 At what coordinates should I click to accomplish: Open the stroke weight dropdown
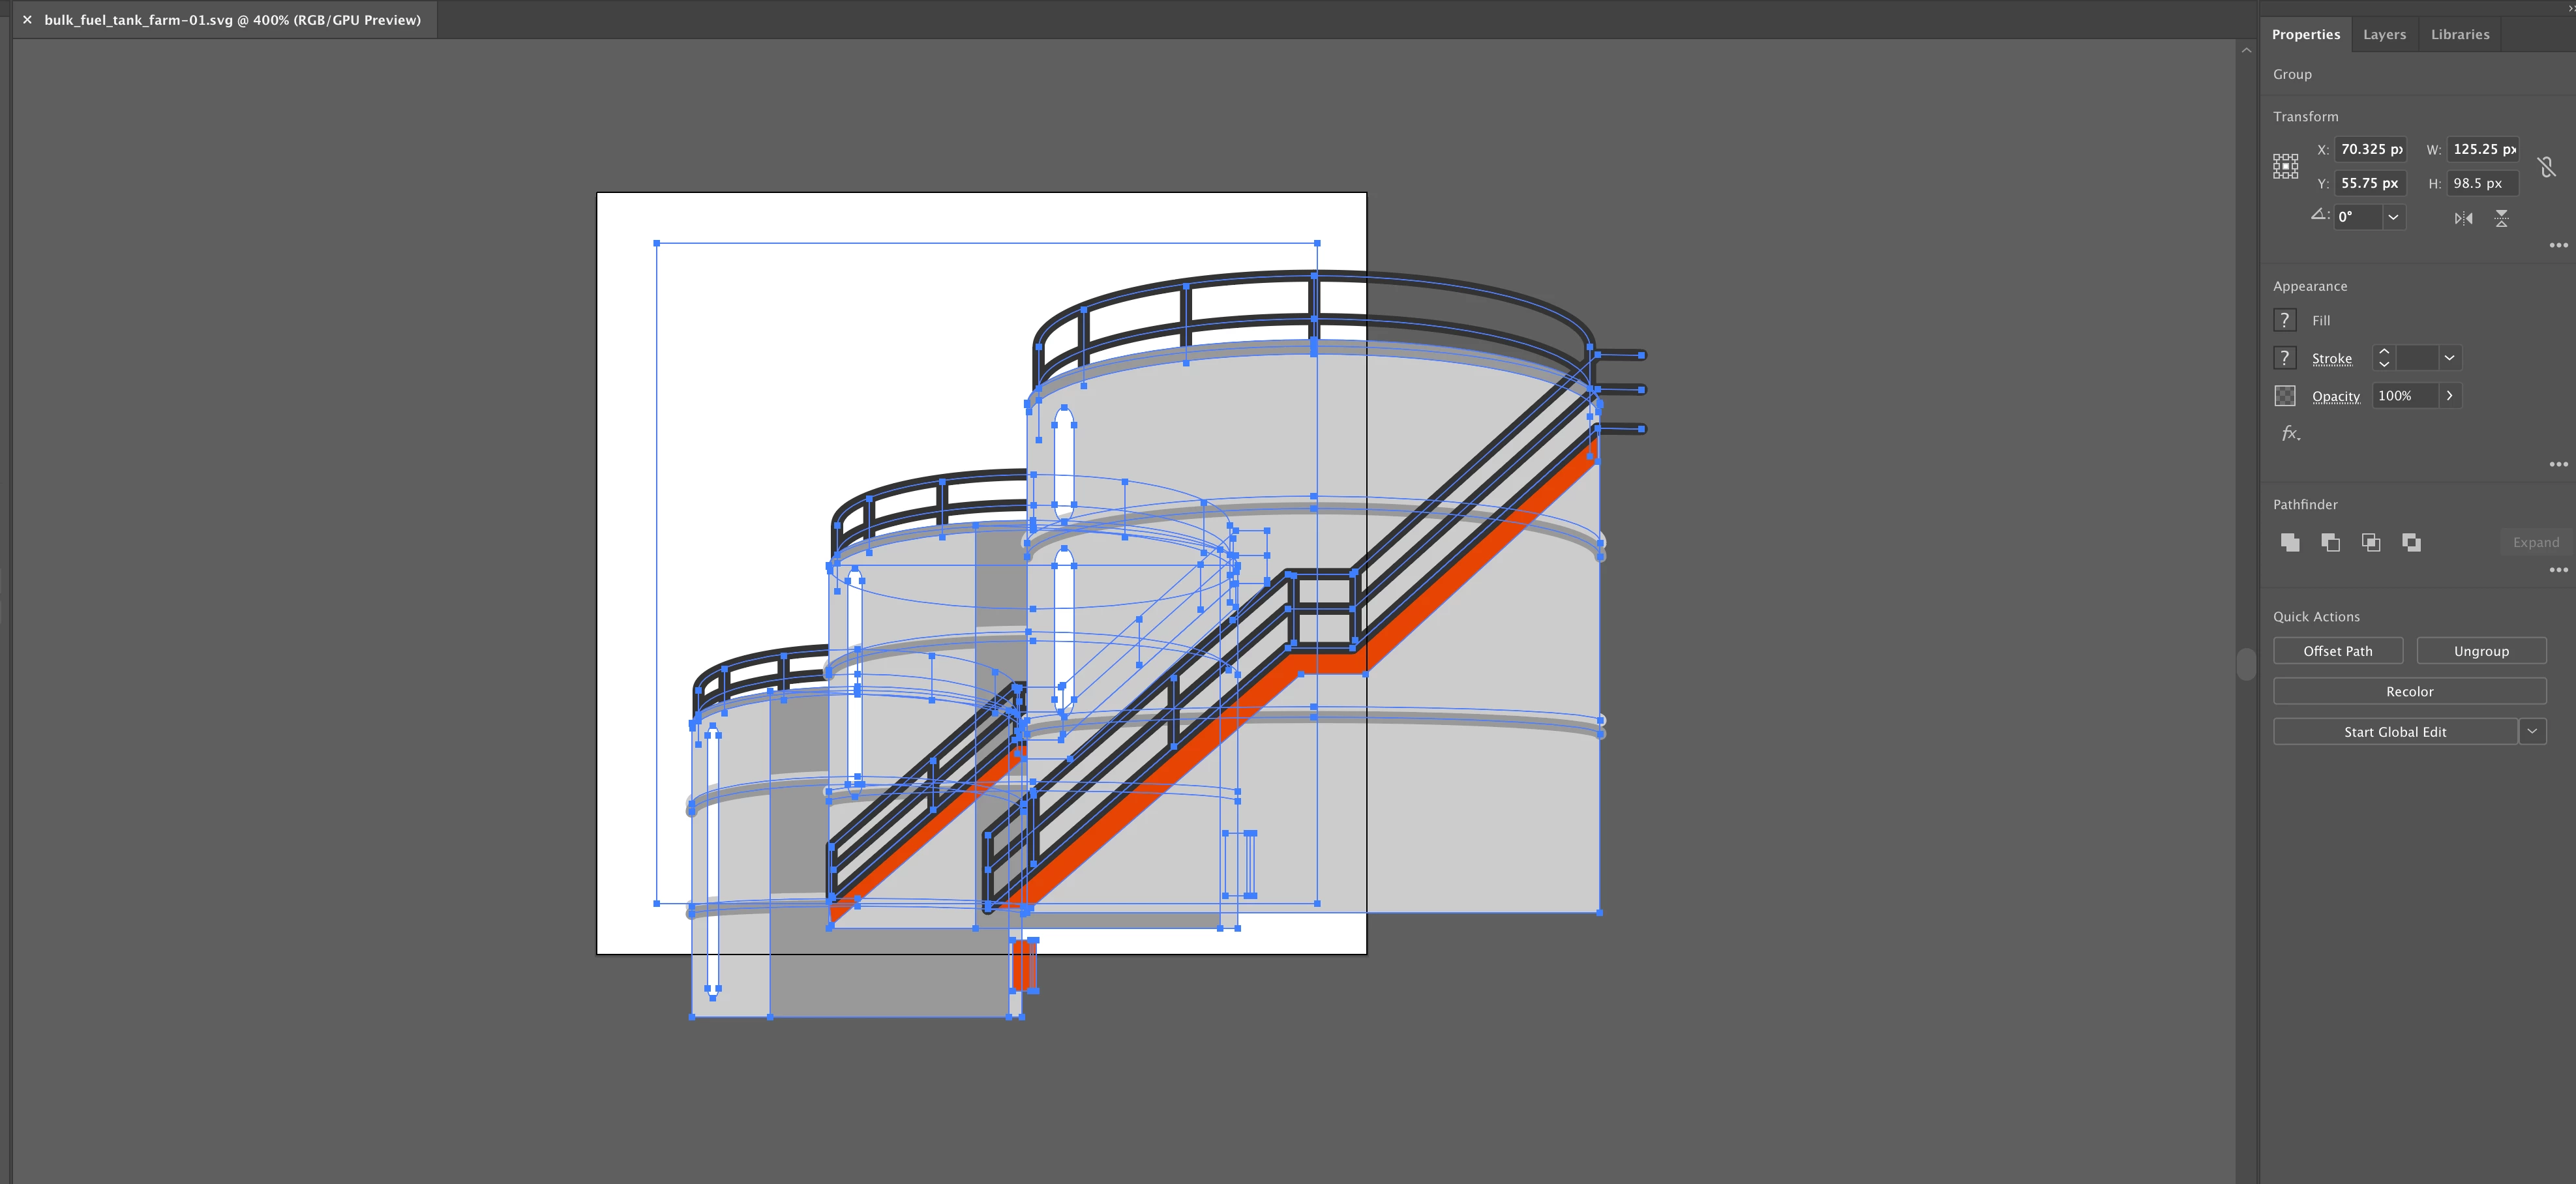[x=2449, y=358]
